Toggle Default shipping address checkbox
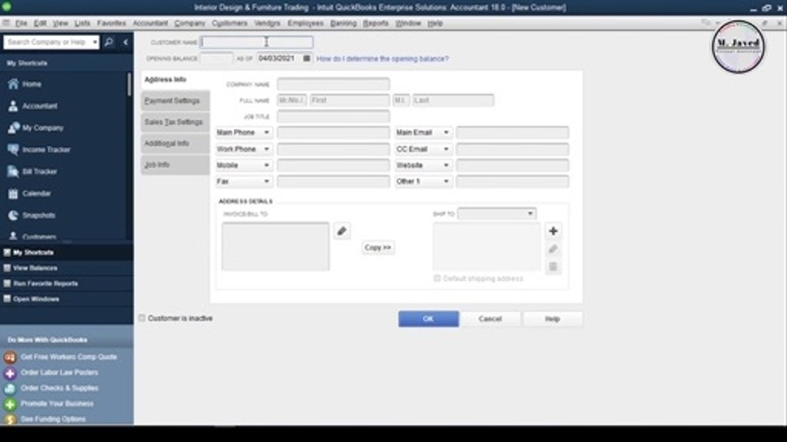Viewport: 787px width, 442px height. tap(437, 278)
